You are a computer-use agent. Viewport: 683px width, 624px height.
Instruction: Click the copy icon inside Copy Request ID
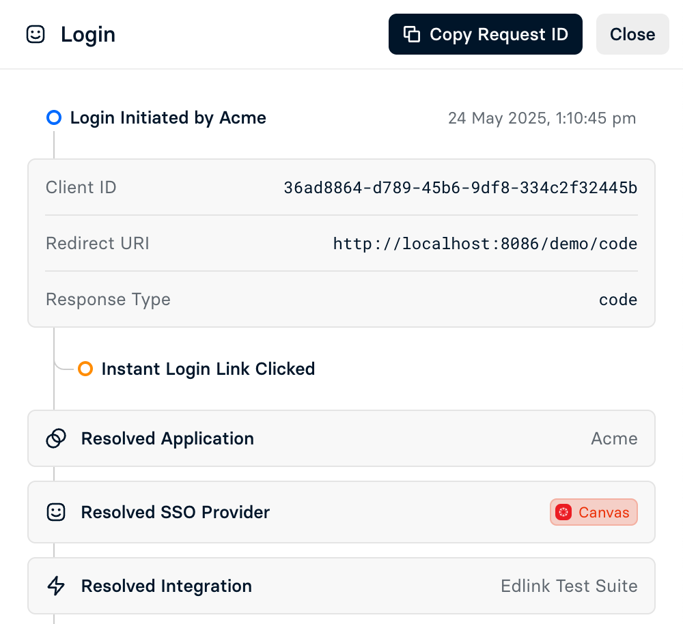(411, 34)
